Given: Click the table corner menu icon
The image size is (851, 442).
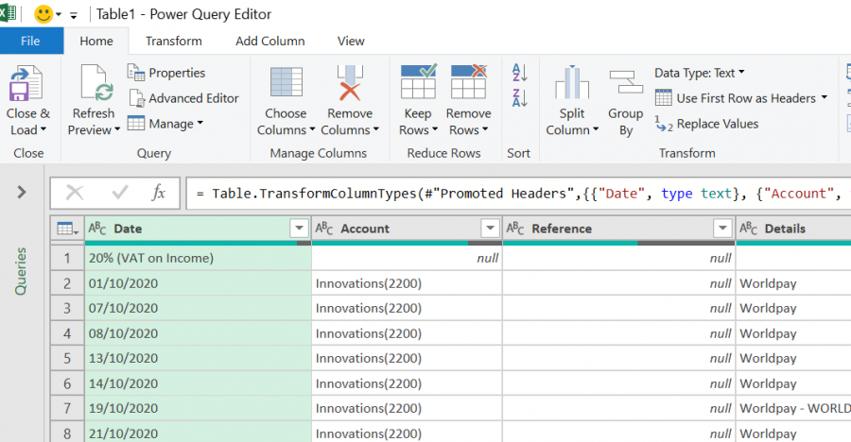Looking at the screenshot, I should [x=67, y=229].
